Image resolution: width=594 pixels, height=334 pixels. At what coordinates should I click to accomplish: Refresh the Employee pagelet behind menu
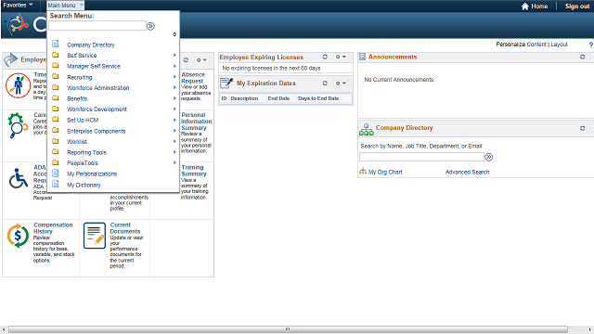tap(186, 59)
